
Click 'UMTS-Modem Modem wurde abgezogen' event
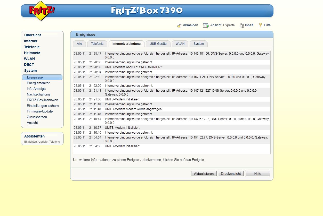(172, 109)
